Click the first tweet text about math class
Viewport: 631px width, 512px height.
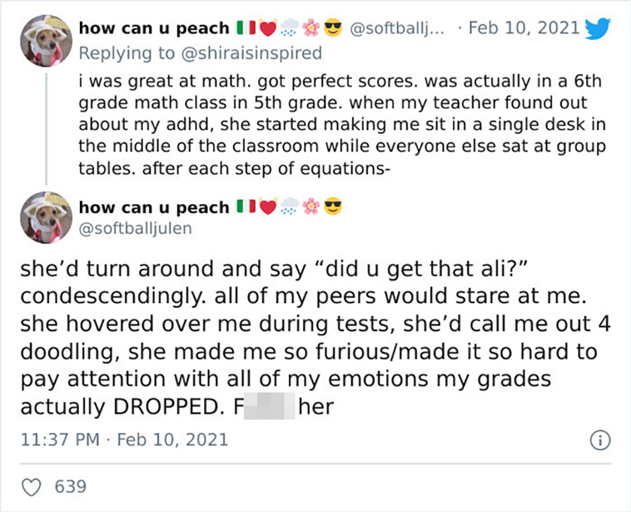point(342,125)
